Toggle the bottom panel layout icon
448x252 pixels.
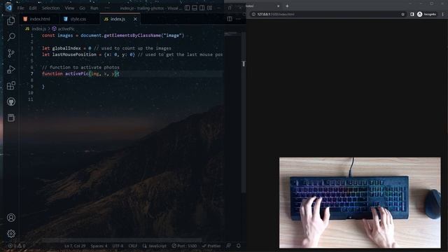point(195,8)
